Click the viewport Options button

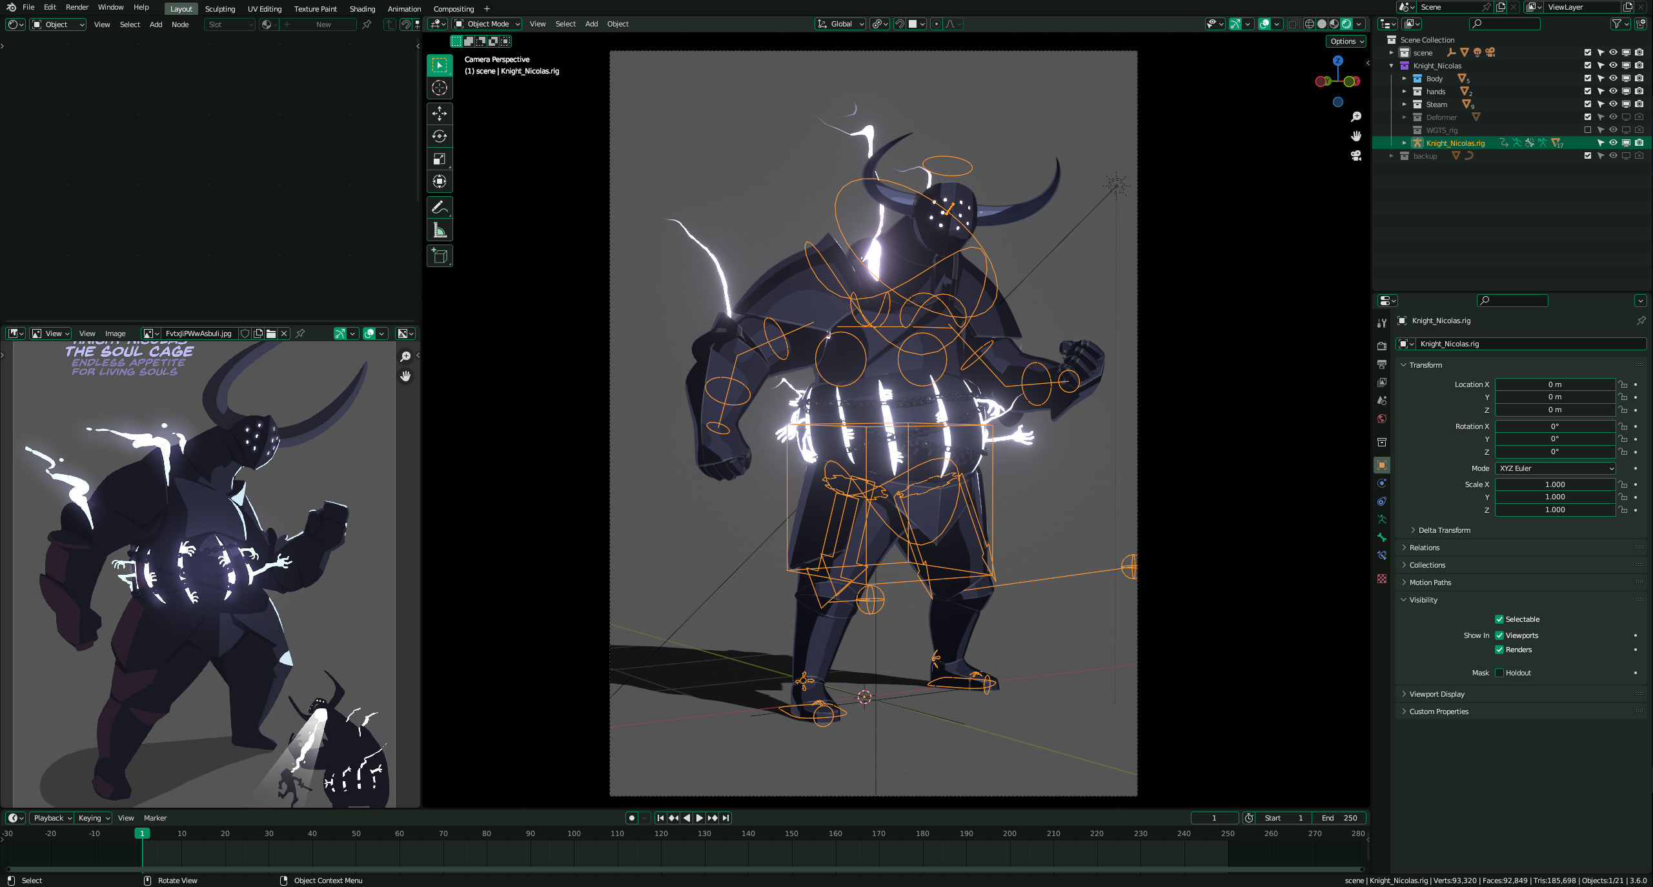coord(1347,41)
